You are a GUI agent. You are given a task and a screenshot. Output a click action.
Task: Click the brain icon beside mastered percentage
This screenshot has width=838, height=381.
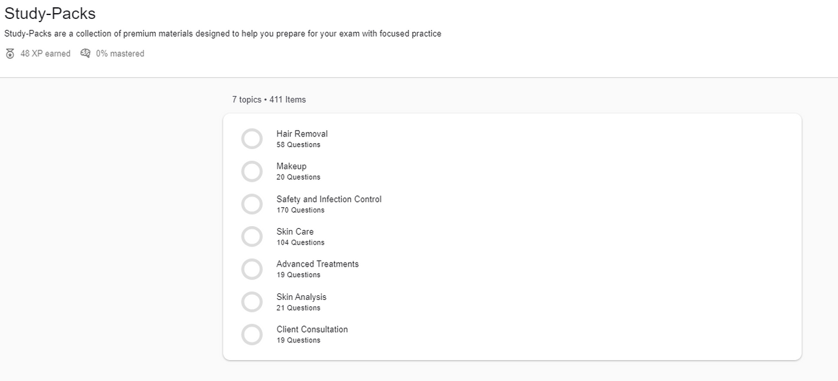pos(86,54)
